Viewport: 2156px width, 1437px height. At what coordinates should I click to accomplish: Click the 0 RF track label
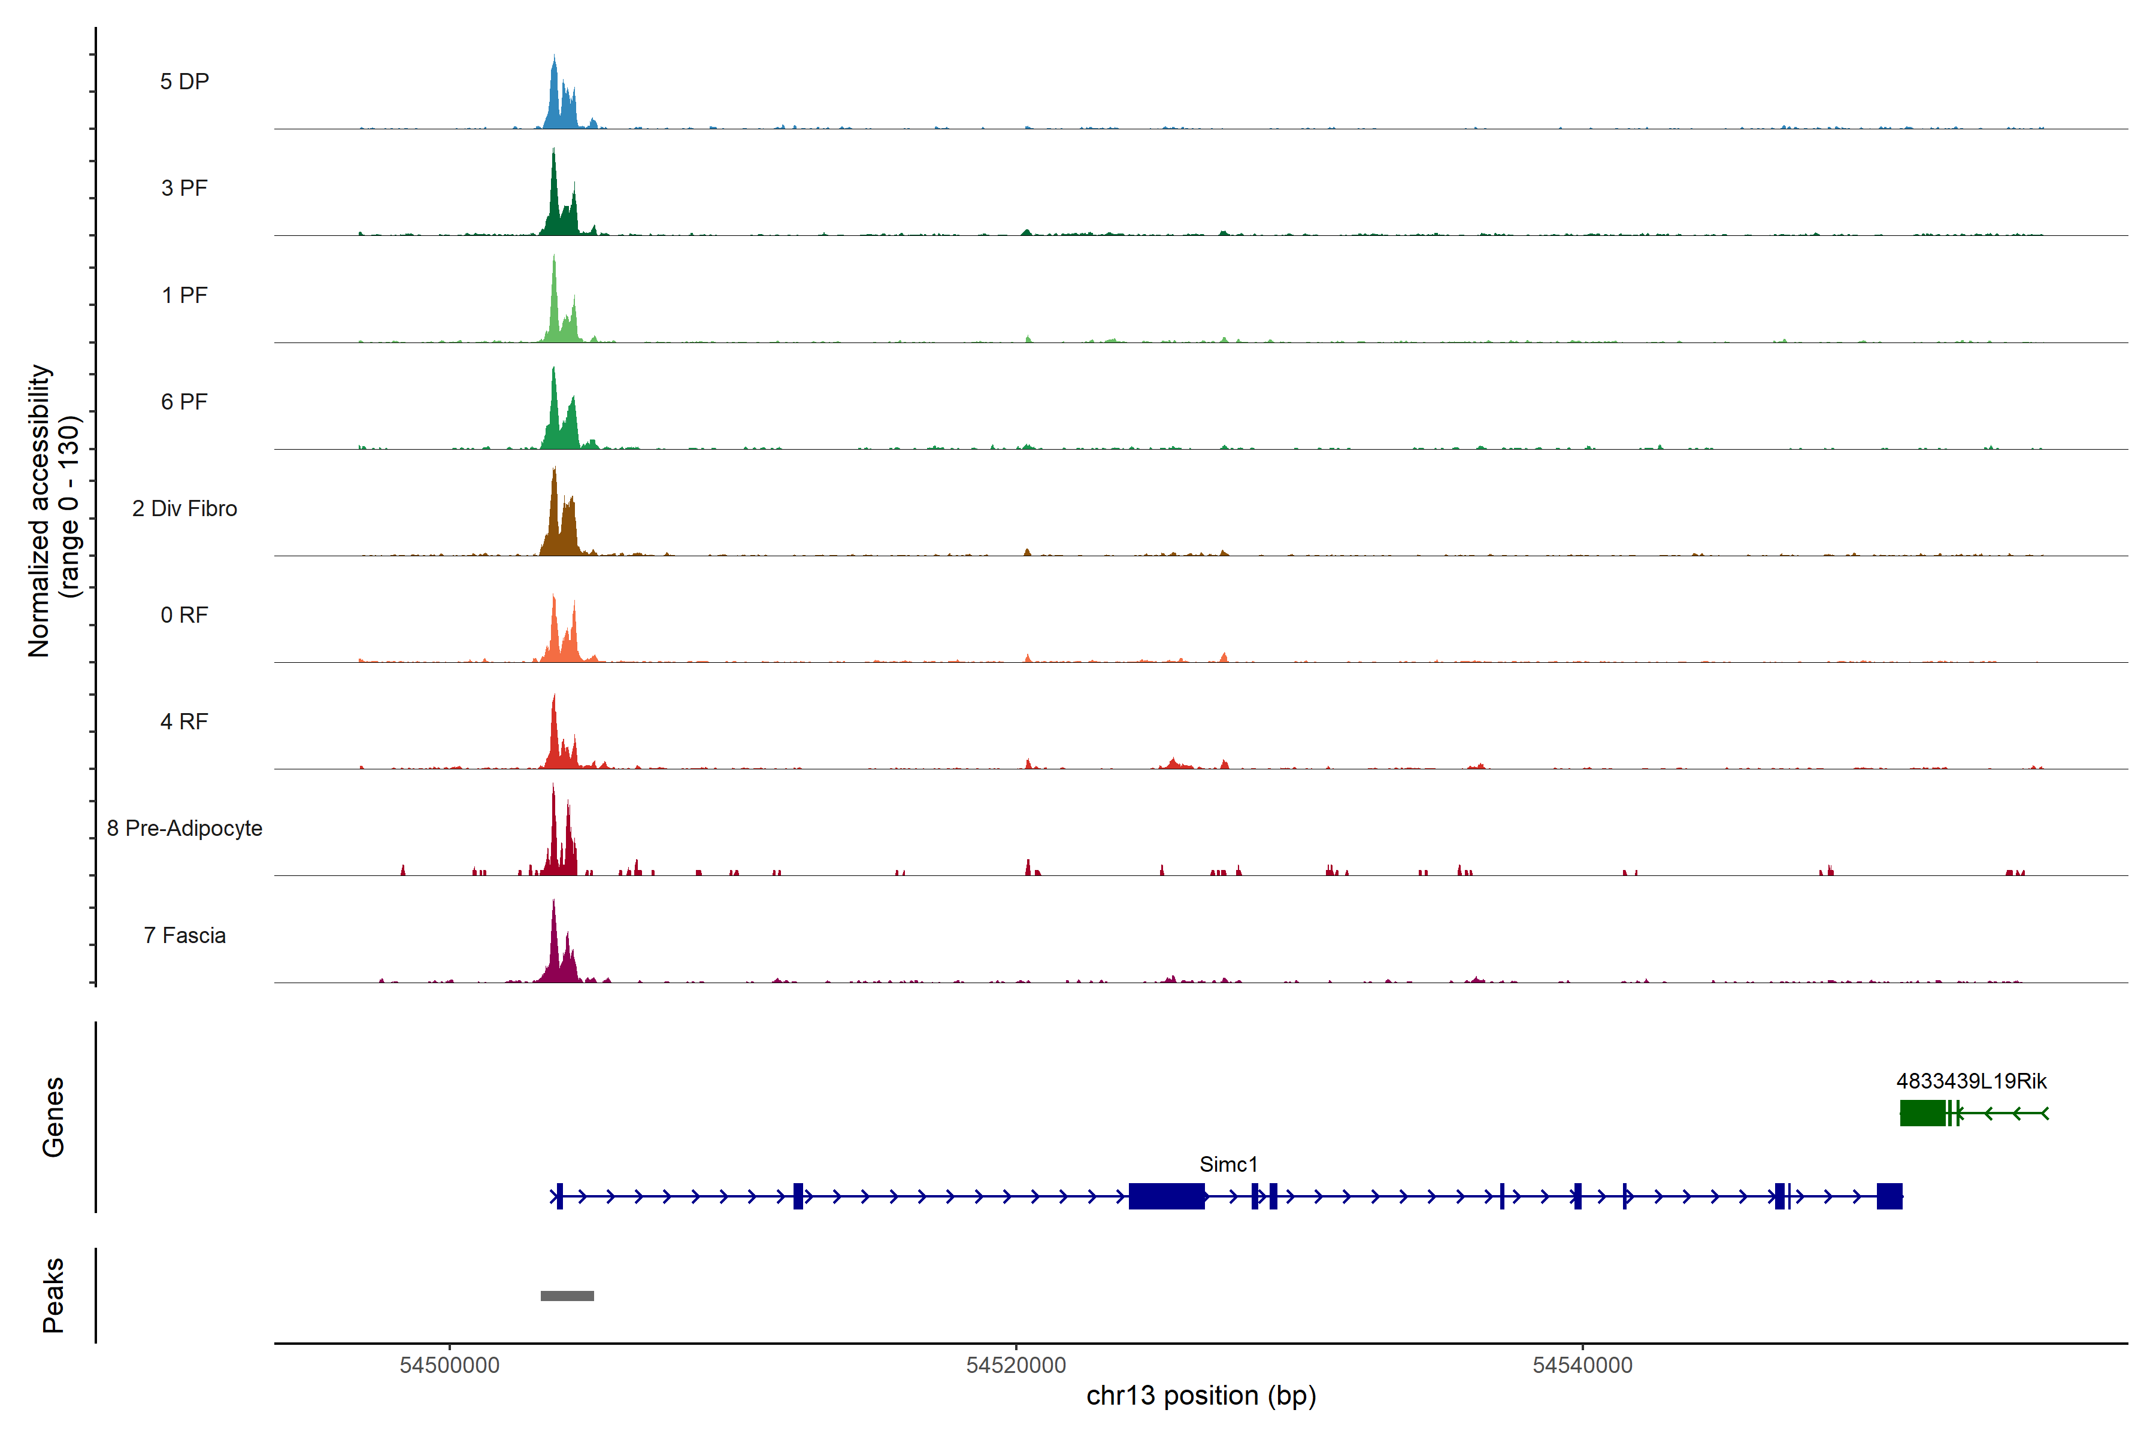pos(184,615)
